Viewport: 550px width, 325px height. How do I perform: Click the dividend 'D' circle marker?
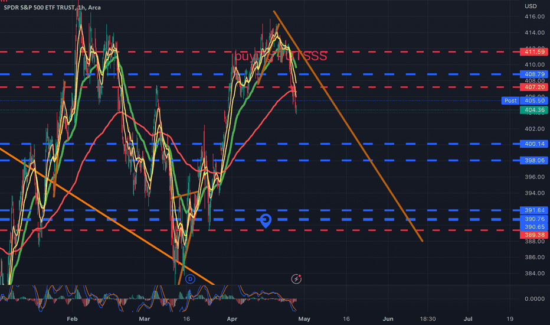pos(190,279)
